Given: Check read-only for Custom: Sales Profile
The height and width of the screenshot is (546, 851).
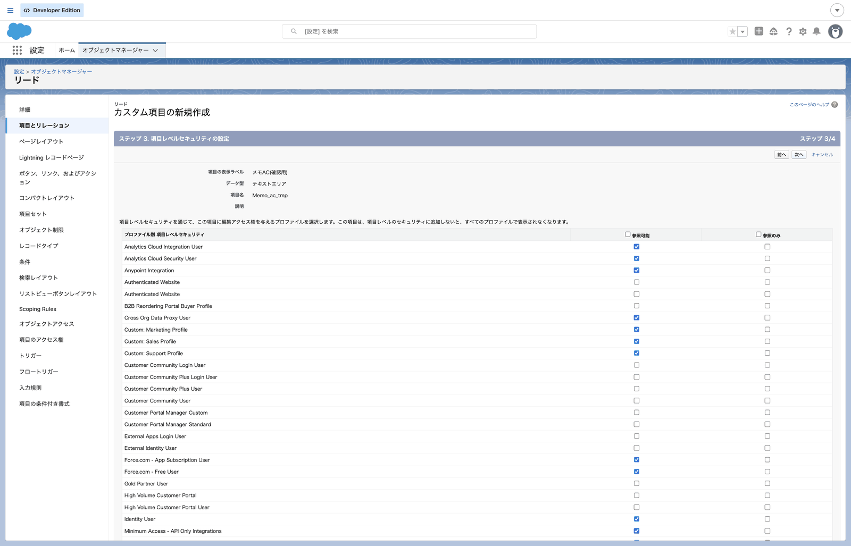Looking at the screenshot, I should click(767, 341).
